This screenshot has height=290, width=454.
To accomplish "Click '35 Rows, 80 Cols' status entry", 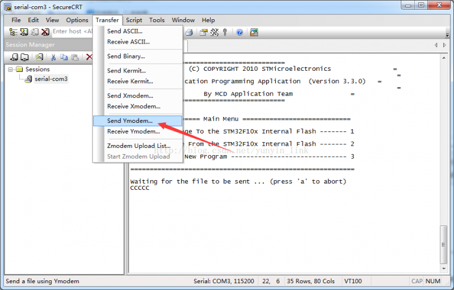I will pyautogui.click(x=310, y=281).
